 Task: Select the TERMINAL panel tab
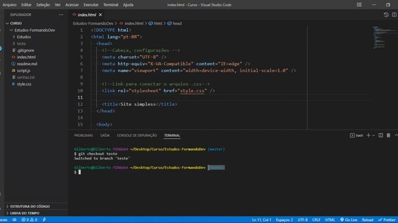click(172, 136)
